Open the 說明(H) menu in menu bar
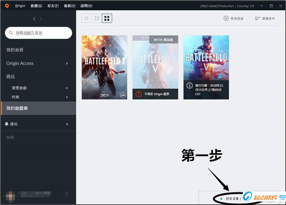The image size is (286, 205). (86, 6)
